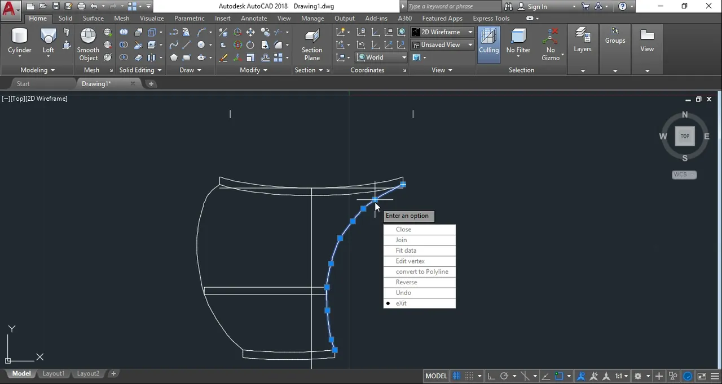
Task: Click the WCS label under ViewCube
Action: coord(684,175)
